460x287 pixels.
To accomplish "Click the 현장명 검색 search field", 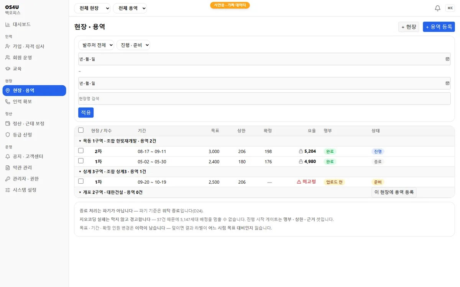I will coord(264,99).
